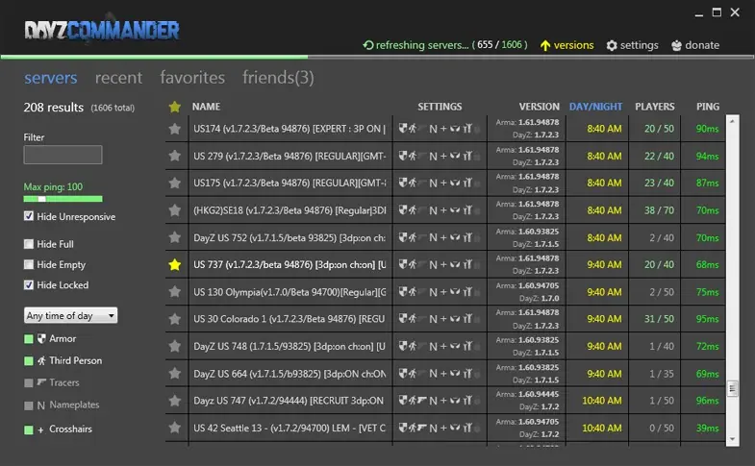
Task: Star the DayZ US 748 server
Action: 175,346
